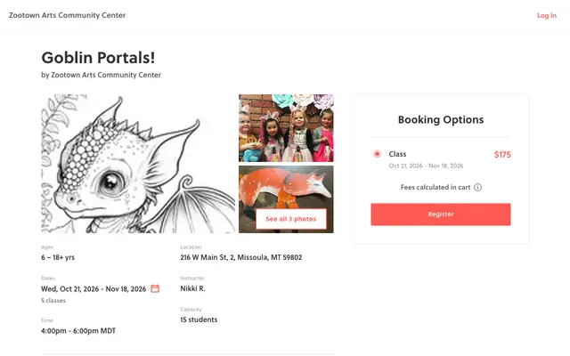The image size is (570, 356).
Task: Click the Booking Options heading
Action: pyautogui.click(x=441, y=119)
